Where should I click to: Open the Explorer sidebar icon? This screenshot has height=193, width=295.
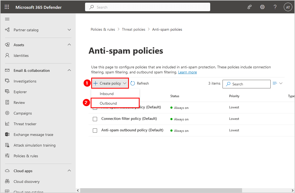(7, 92)
